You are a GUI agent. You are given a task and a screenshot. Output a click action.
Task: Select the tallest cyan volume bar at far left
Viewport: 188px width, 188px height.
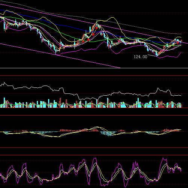pyautogui.click(x=5, y=102)
